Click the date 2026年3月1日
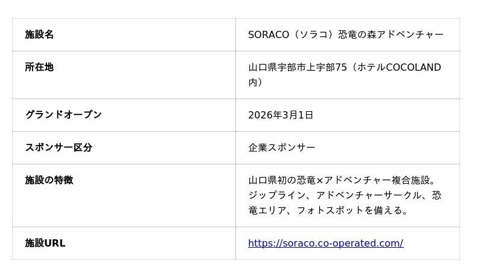The width and height of the screenshot is (483, 278). (x=281, y=115)
